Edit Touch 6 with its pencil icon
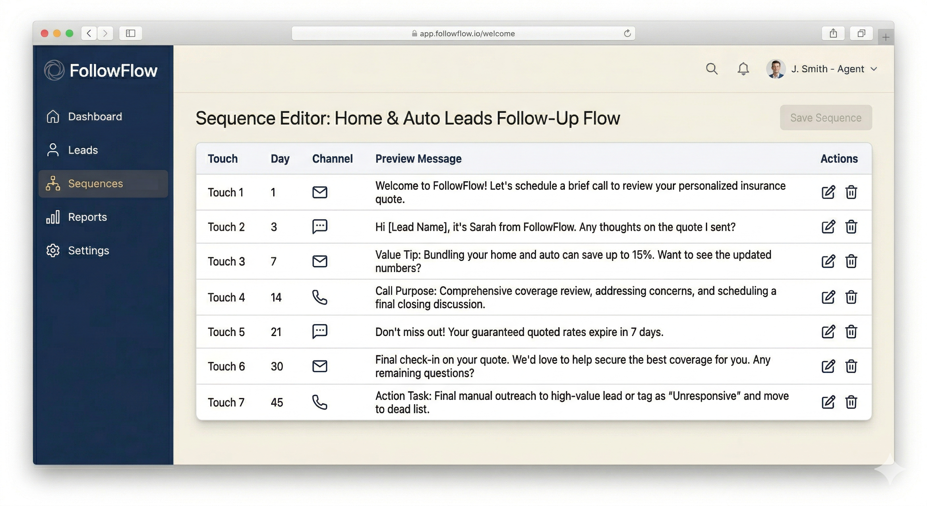Screen dimensions: 927x506 (828, 366)
